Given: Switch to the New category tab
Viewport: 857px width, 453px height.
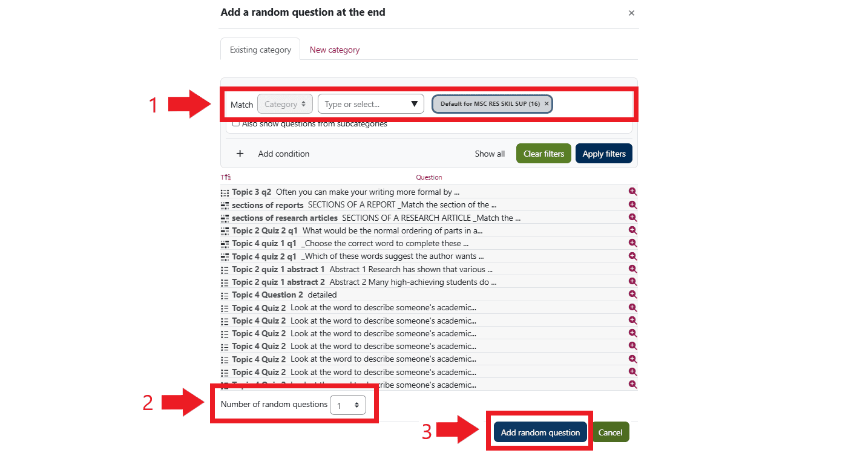Looking at the screenshot, I should point(335,50).
